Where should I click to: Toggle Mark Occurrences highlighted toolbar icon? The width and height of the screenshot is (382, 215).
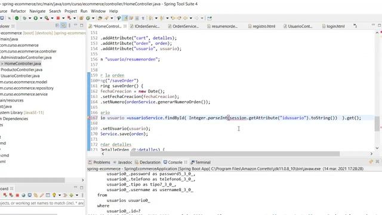(x=125, y=18)
